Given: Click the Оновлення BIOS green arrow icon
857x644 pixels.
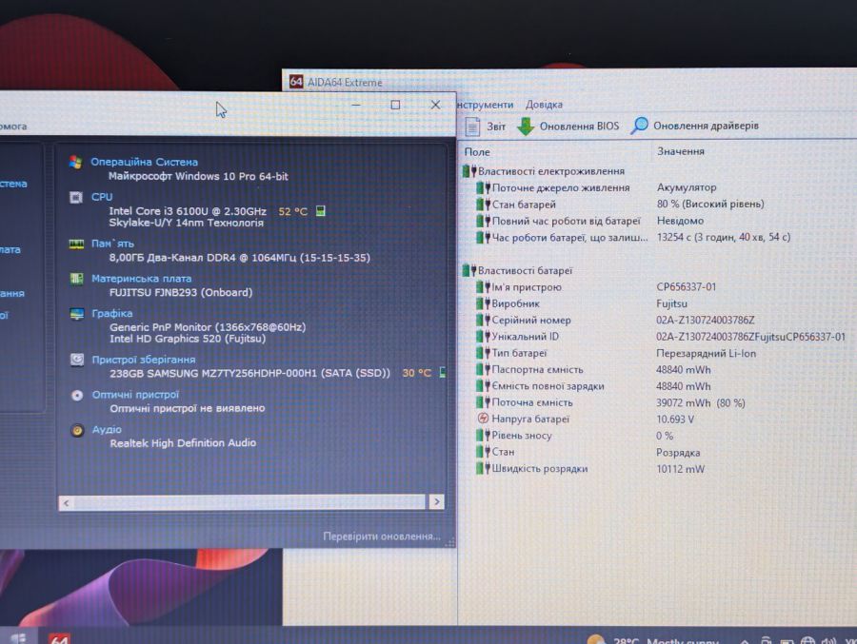Looking at the screenshot, I should [x=526, y=127].
